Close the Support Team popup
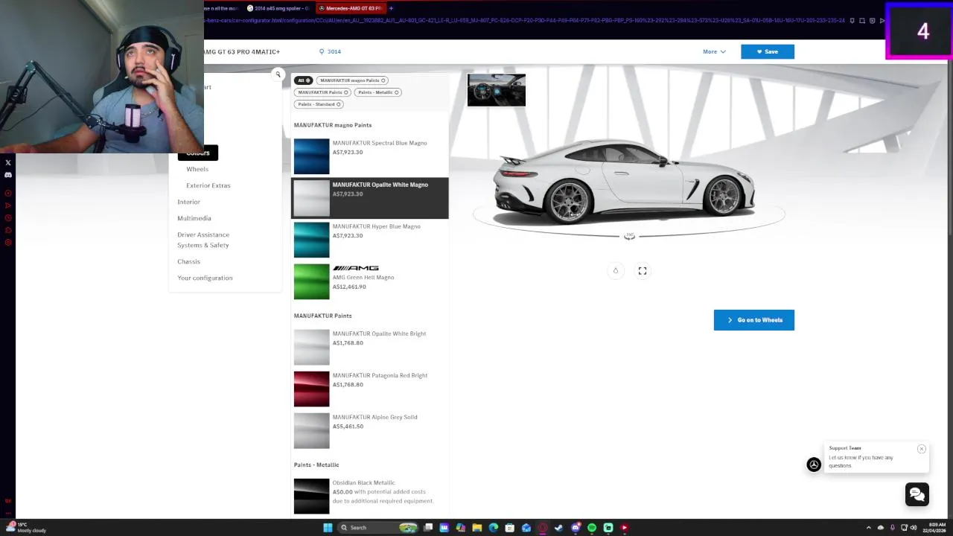Image resolution: width=953 pixels, height=536 pixels. [x=922, y=449]
